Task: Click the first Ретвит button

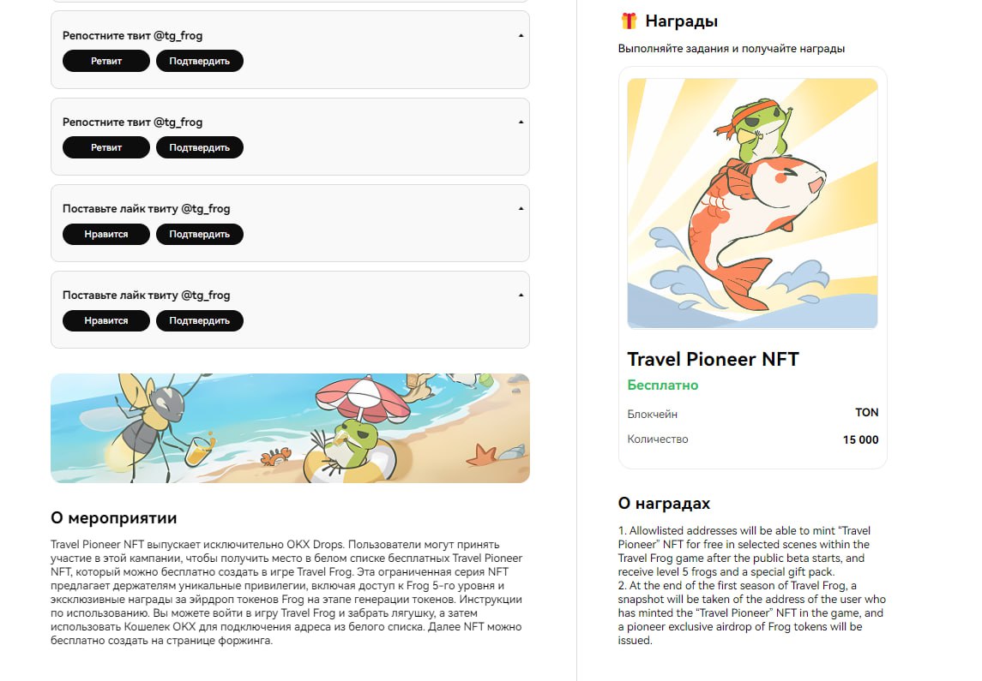Action: click(105, 61)
